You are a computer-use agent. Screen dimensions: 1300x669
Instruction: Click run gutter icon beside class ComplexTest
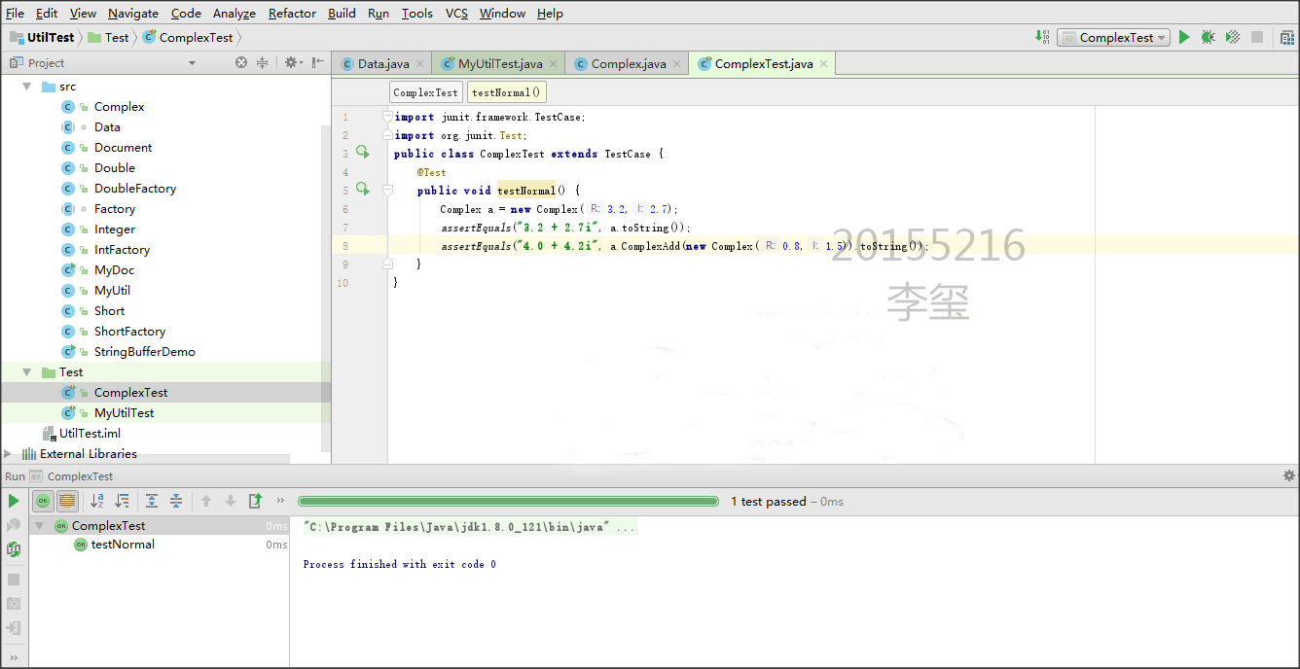[362, 153]
